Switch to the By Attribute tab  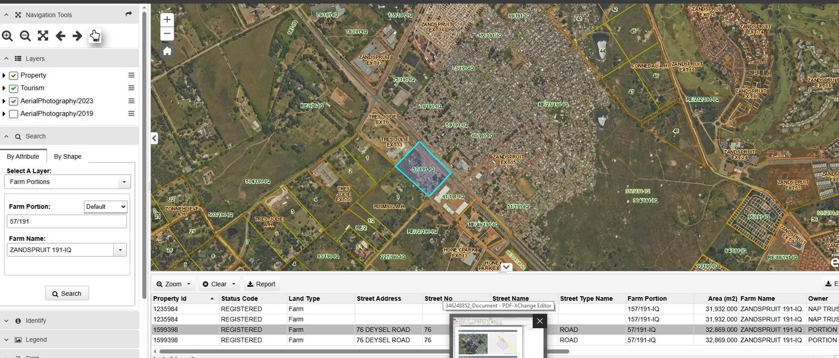(x=23, y=156)
